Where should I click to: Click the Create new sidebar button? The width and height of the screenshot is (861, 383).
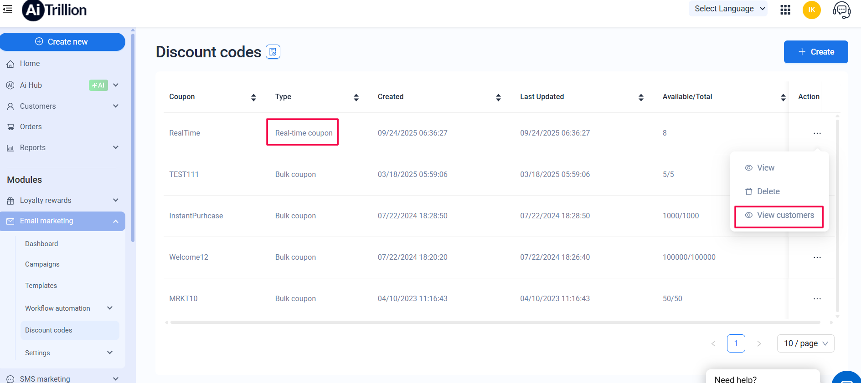click(62, 42)
